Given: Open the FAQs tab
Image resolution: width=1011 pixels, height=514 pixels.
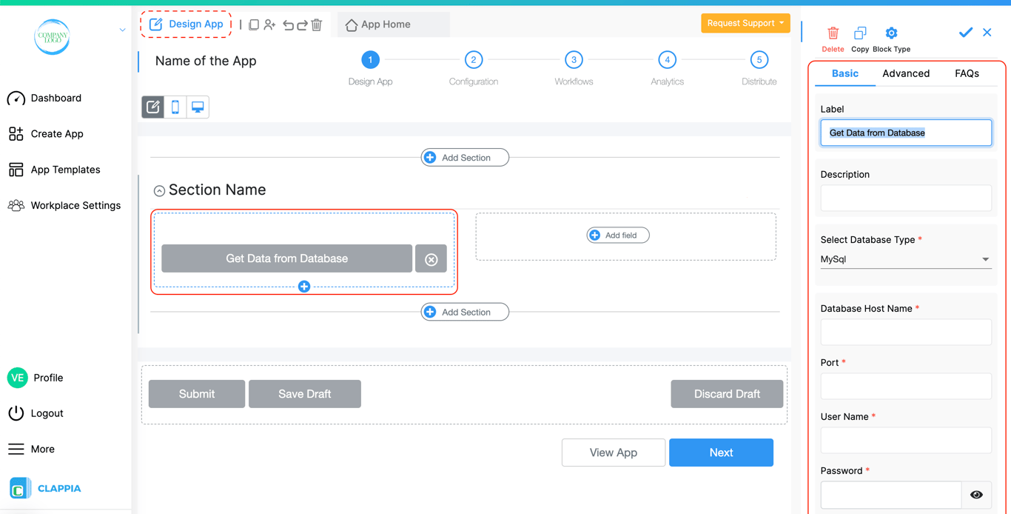Looking at the screenshot, I should [967, 73].
